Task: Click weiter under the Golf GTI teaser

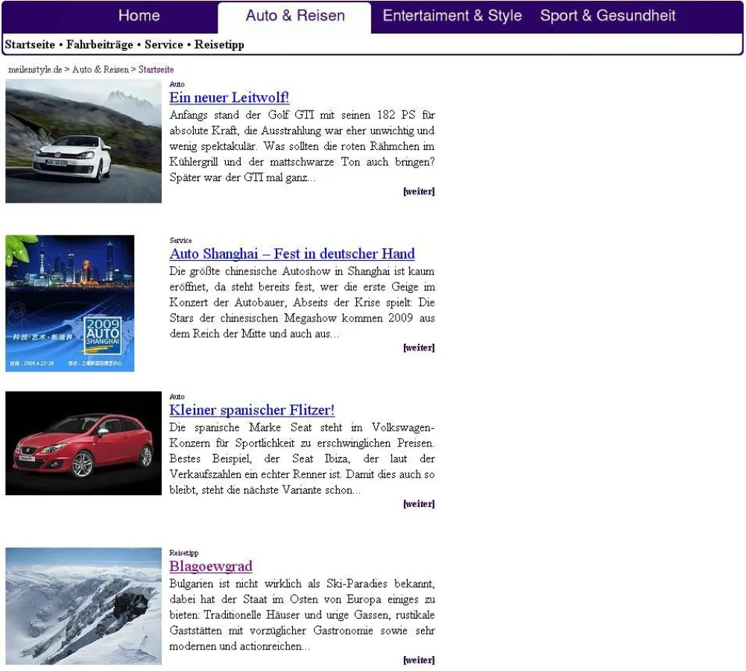Action: click(x=419, y=192)
